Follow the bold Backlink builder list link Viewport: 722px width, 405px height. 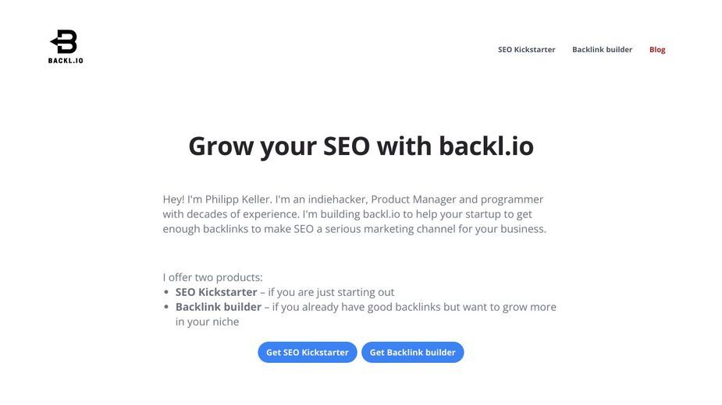click(219, 307)
